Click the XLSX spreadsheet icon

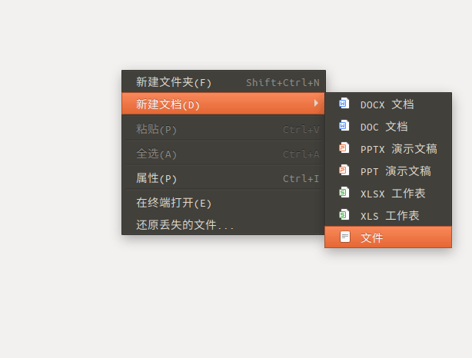pyautogui.click(x=344, y=193)
